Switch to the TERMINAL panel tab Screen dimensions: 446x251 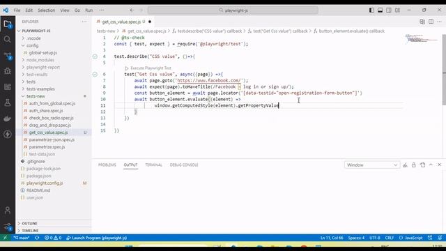coord(153,165)
